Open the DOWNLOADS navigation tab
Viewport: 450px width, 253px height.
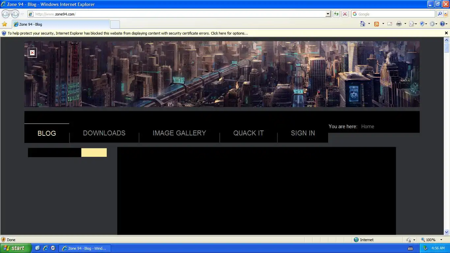104,133
